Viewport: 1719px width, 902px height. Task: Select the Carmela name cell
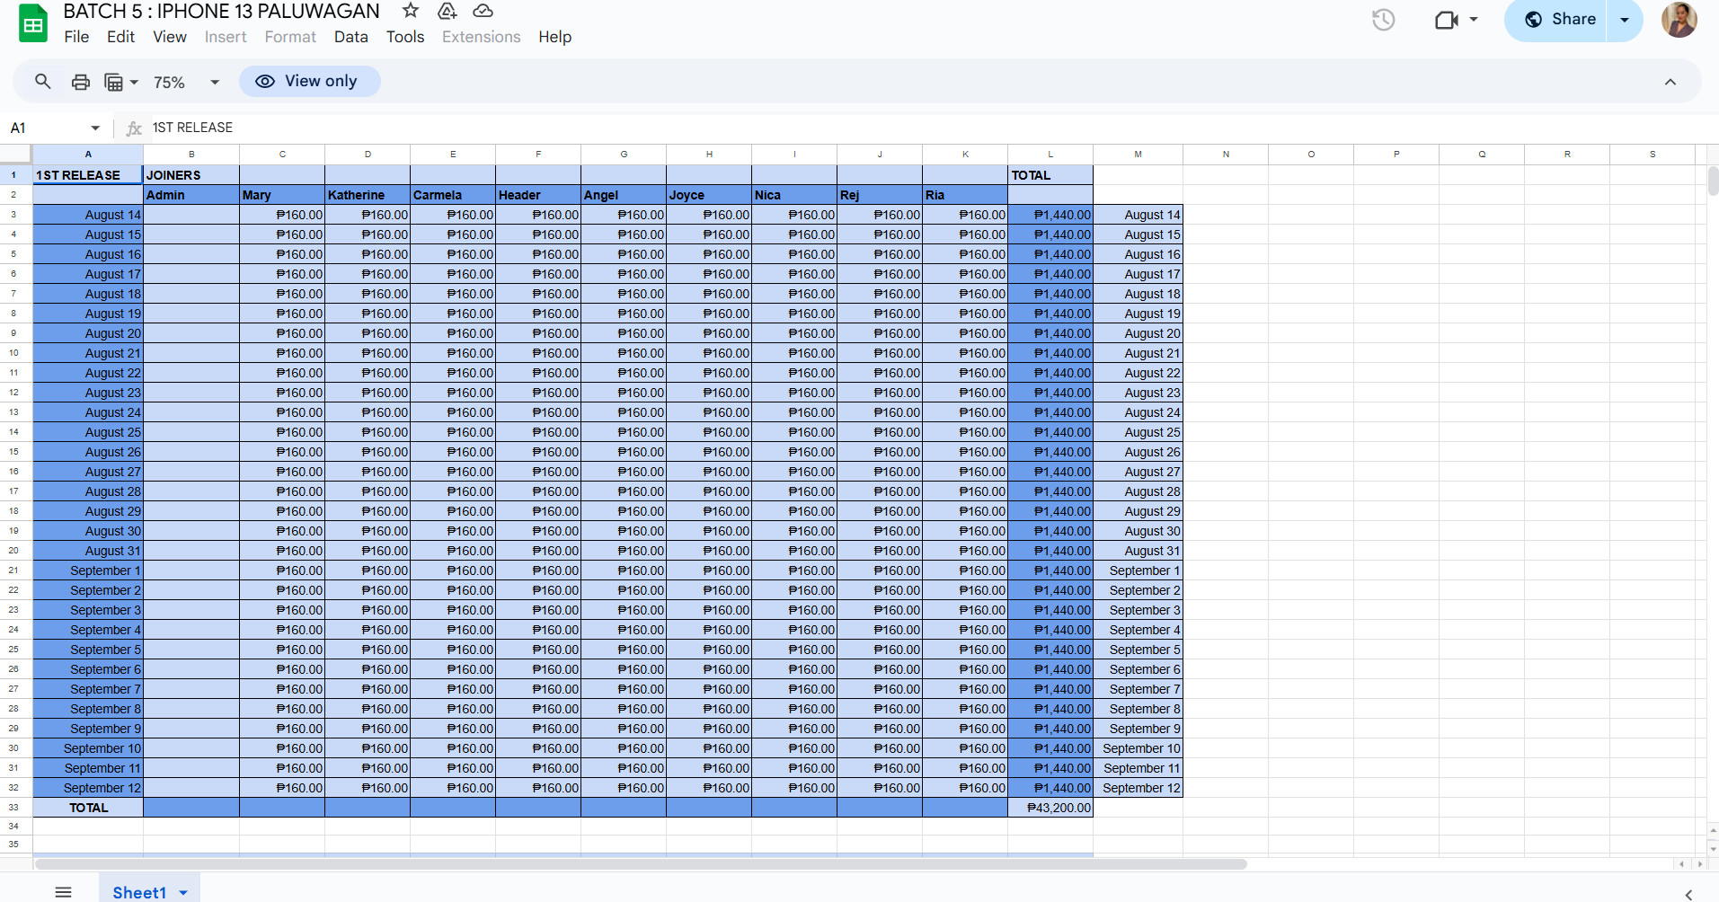click(x=453, y=195)
